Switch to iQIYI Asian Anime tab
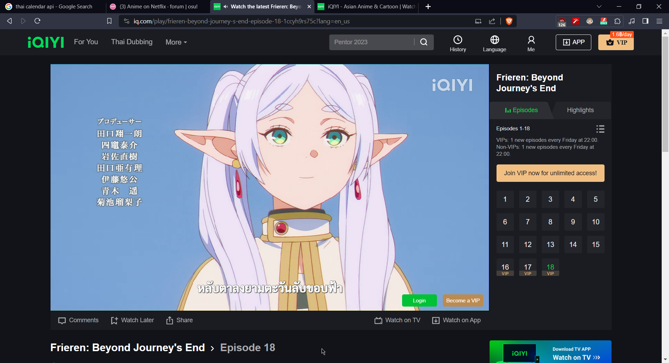This screenshot has width=669, height=363. pyautogui.click(x=367, y=7)
